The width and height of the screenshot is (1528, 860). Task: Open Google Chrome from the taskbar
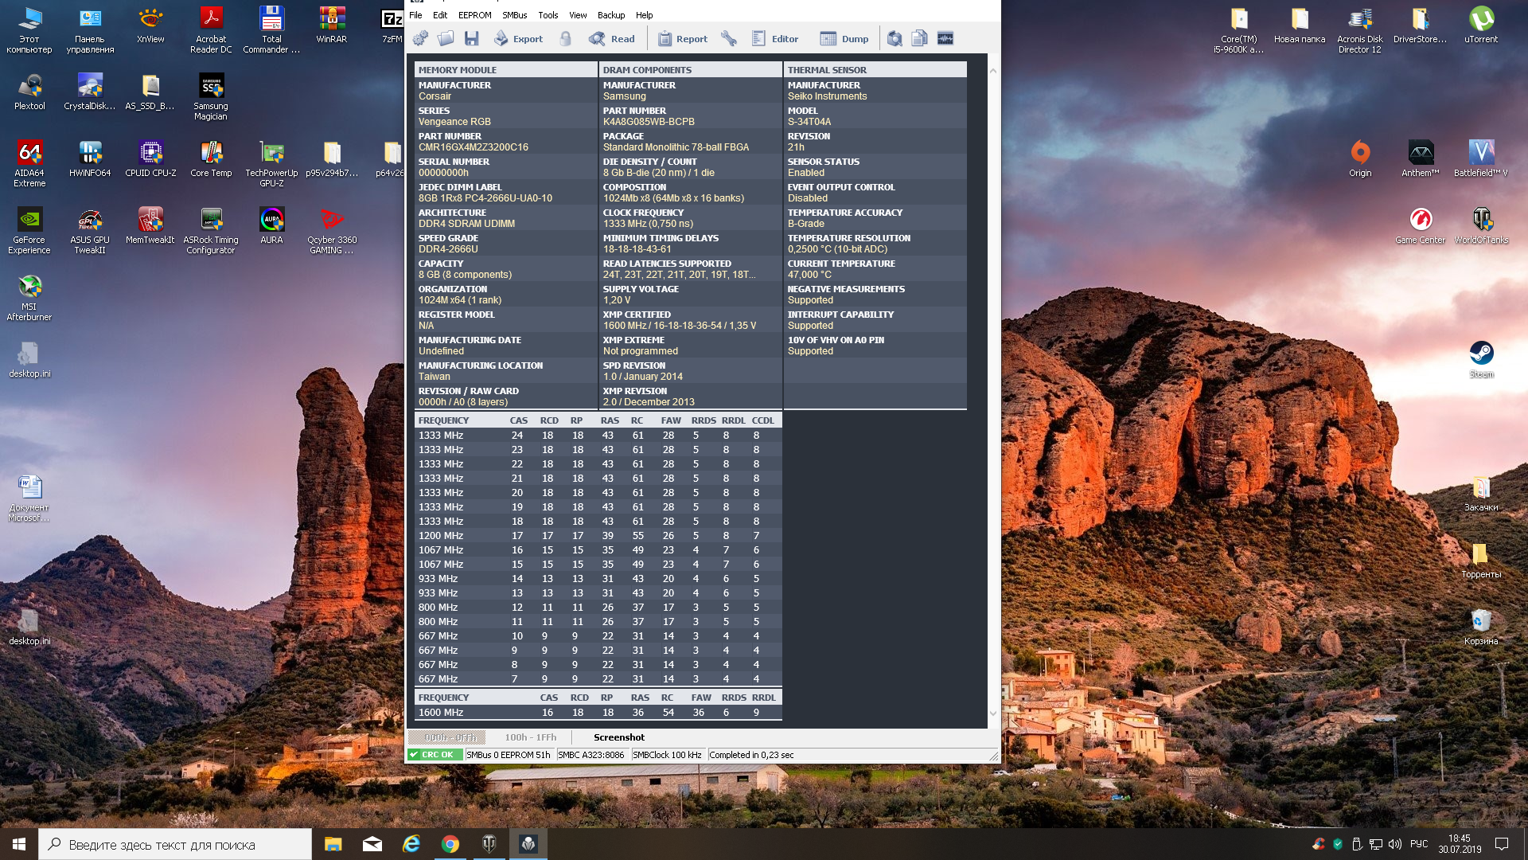click(450, 844)
